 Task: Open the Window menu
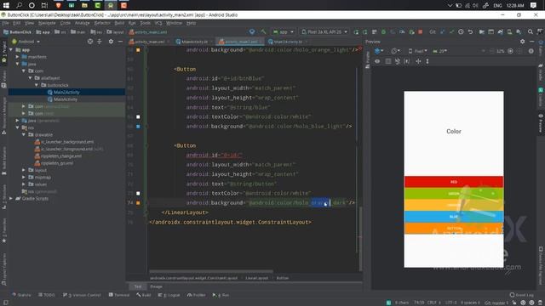tap(174, 23)
